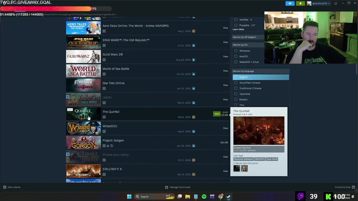Open the Windows Start menu
The height and width of the screenshot is (201, 358).
[129, 197]
